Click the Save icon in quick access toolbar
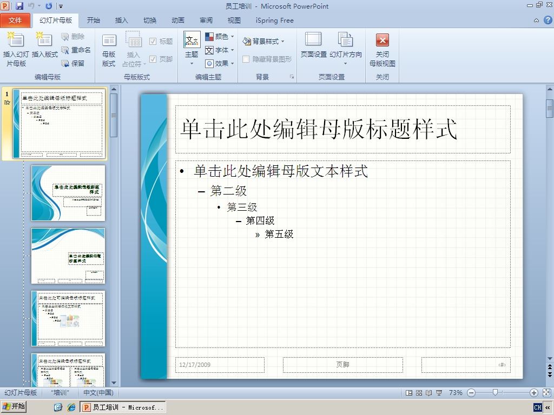 (19, 5)
